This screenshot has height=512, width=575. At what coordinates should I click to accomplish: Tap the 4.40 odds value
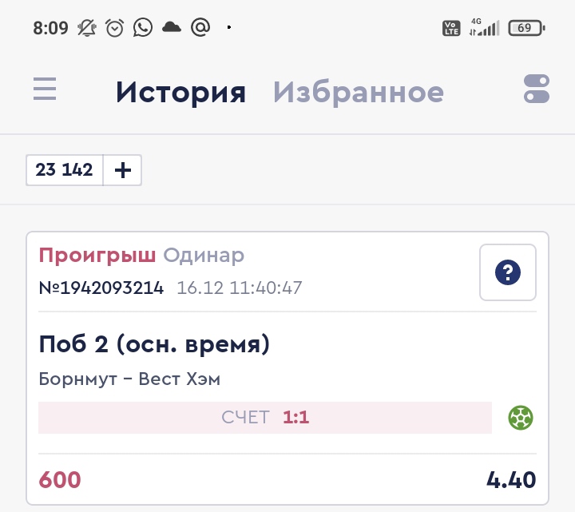click(511, 480)
